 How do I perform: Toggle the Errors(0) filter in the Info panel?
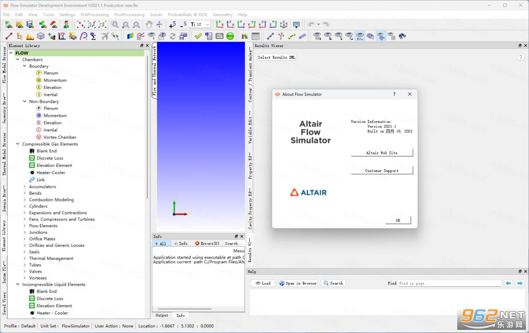point(207,243)
